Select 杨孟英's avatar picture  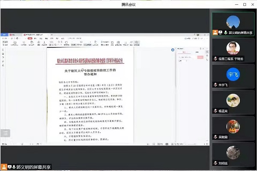coord(233,100)
